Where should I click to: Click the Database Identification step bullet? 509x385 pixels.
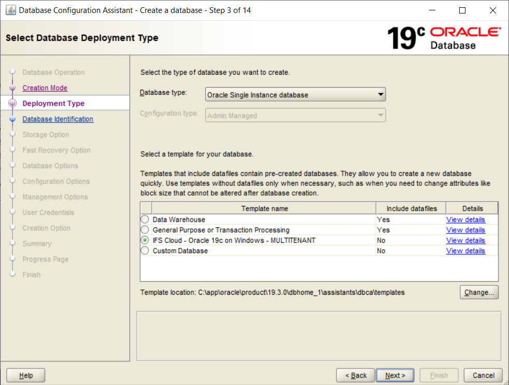pos(13,119)
